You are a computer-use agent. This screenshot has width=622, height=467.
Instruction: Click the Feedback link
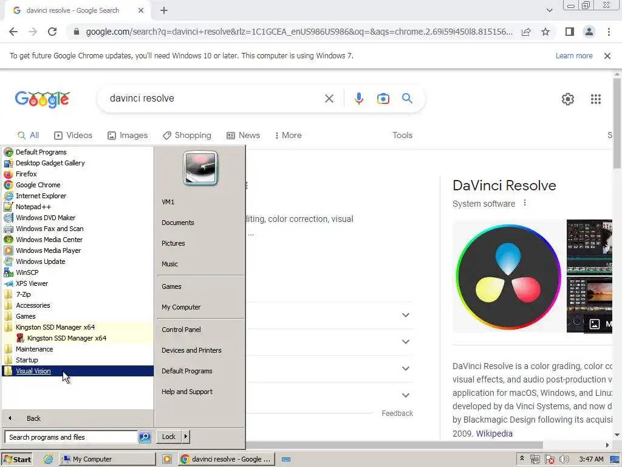point(397,413)
